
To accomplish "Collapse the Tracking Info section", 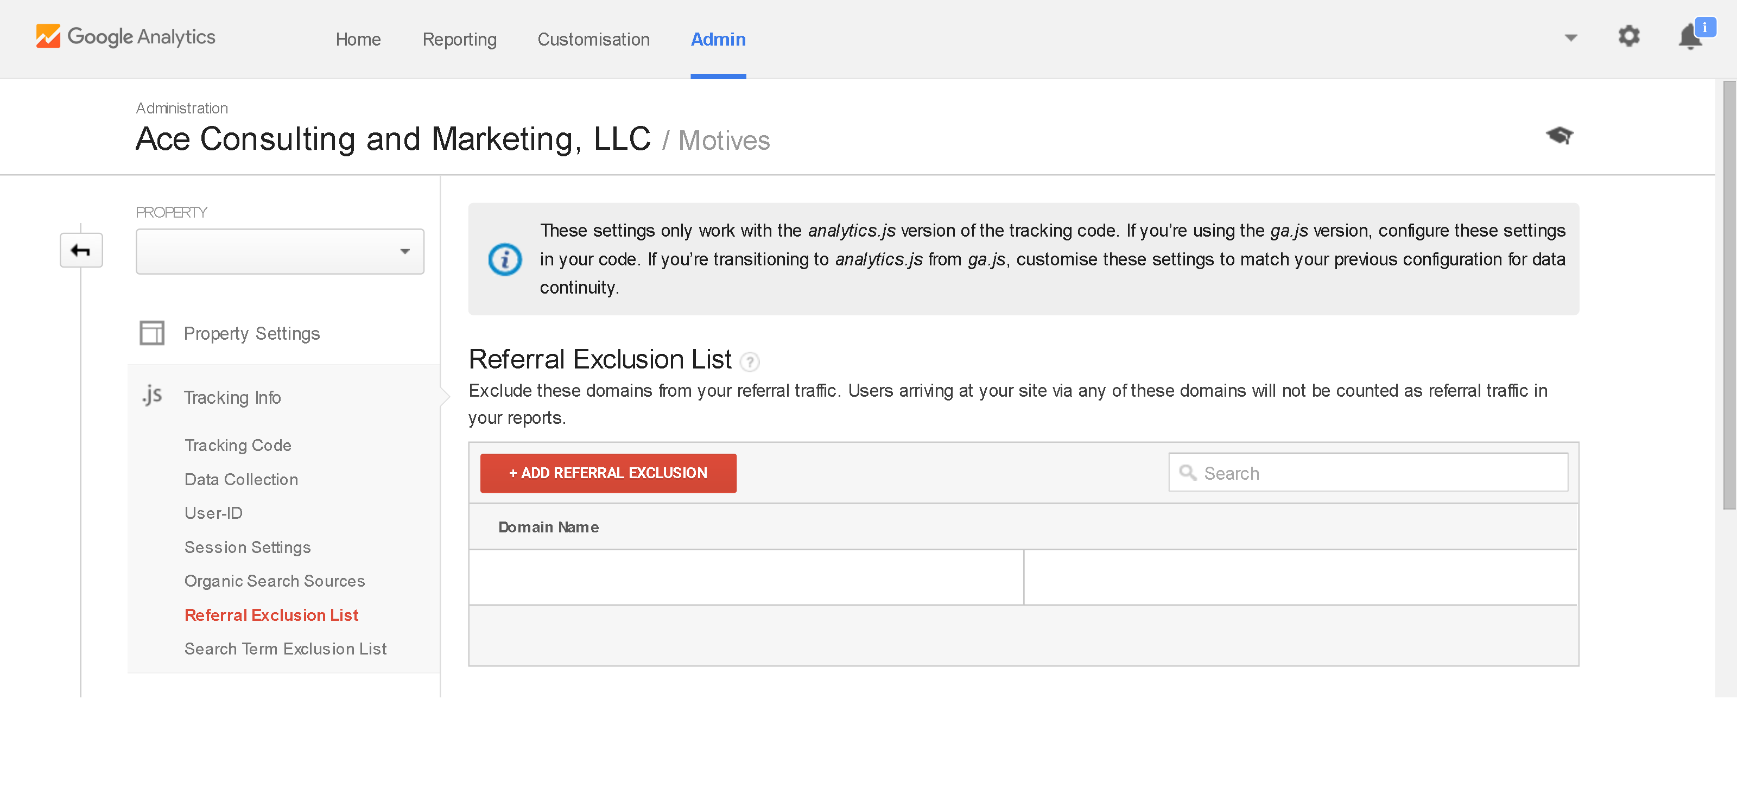I will (232, 398).
